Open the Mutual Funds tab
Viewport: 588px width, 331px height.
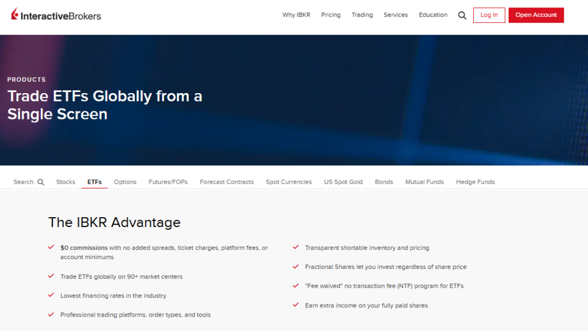pyautogui.click(x=424, y=182)
